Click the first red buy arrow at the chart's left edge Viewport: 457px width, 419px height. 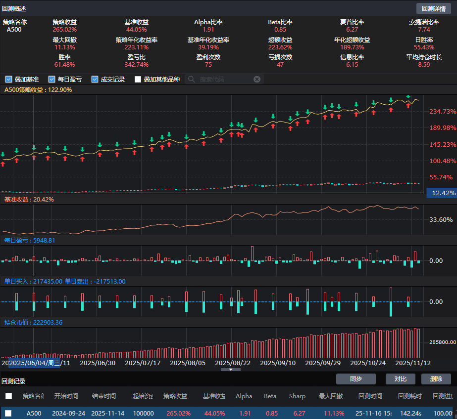(2, 164)
